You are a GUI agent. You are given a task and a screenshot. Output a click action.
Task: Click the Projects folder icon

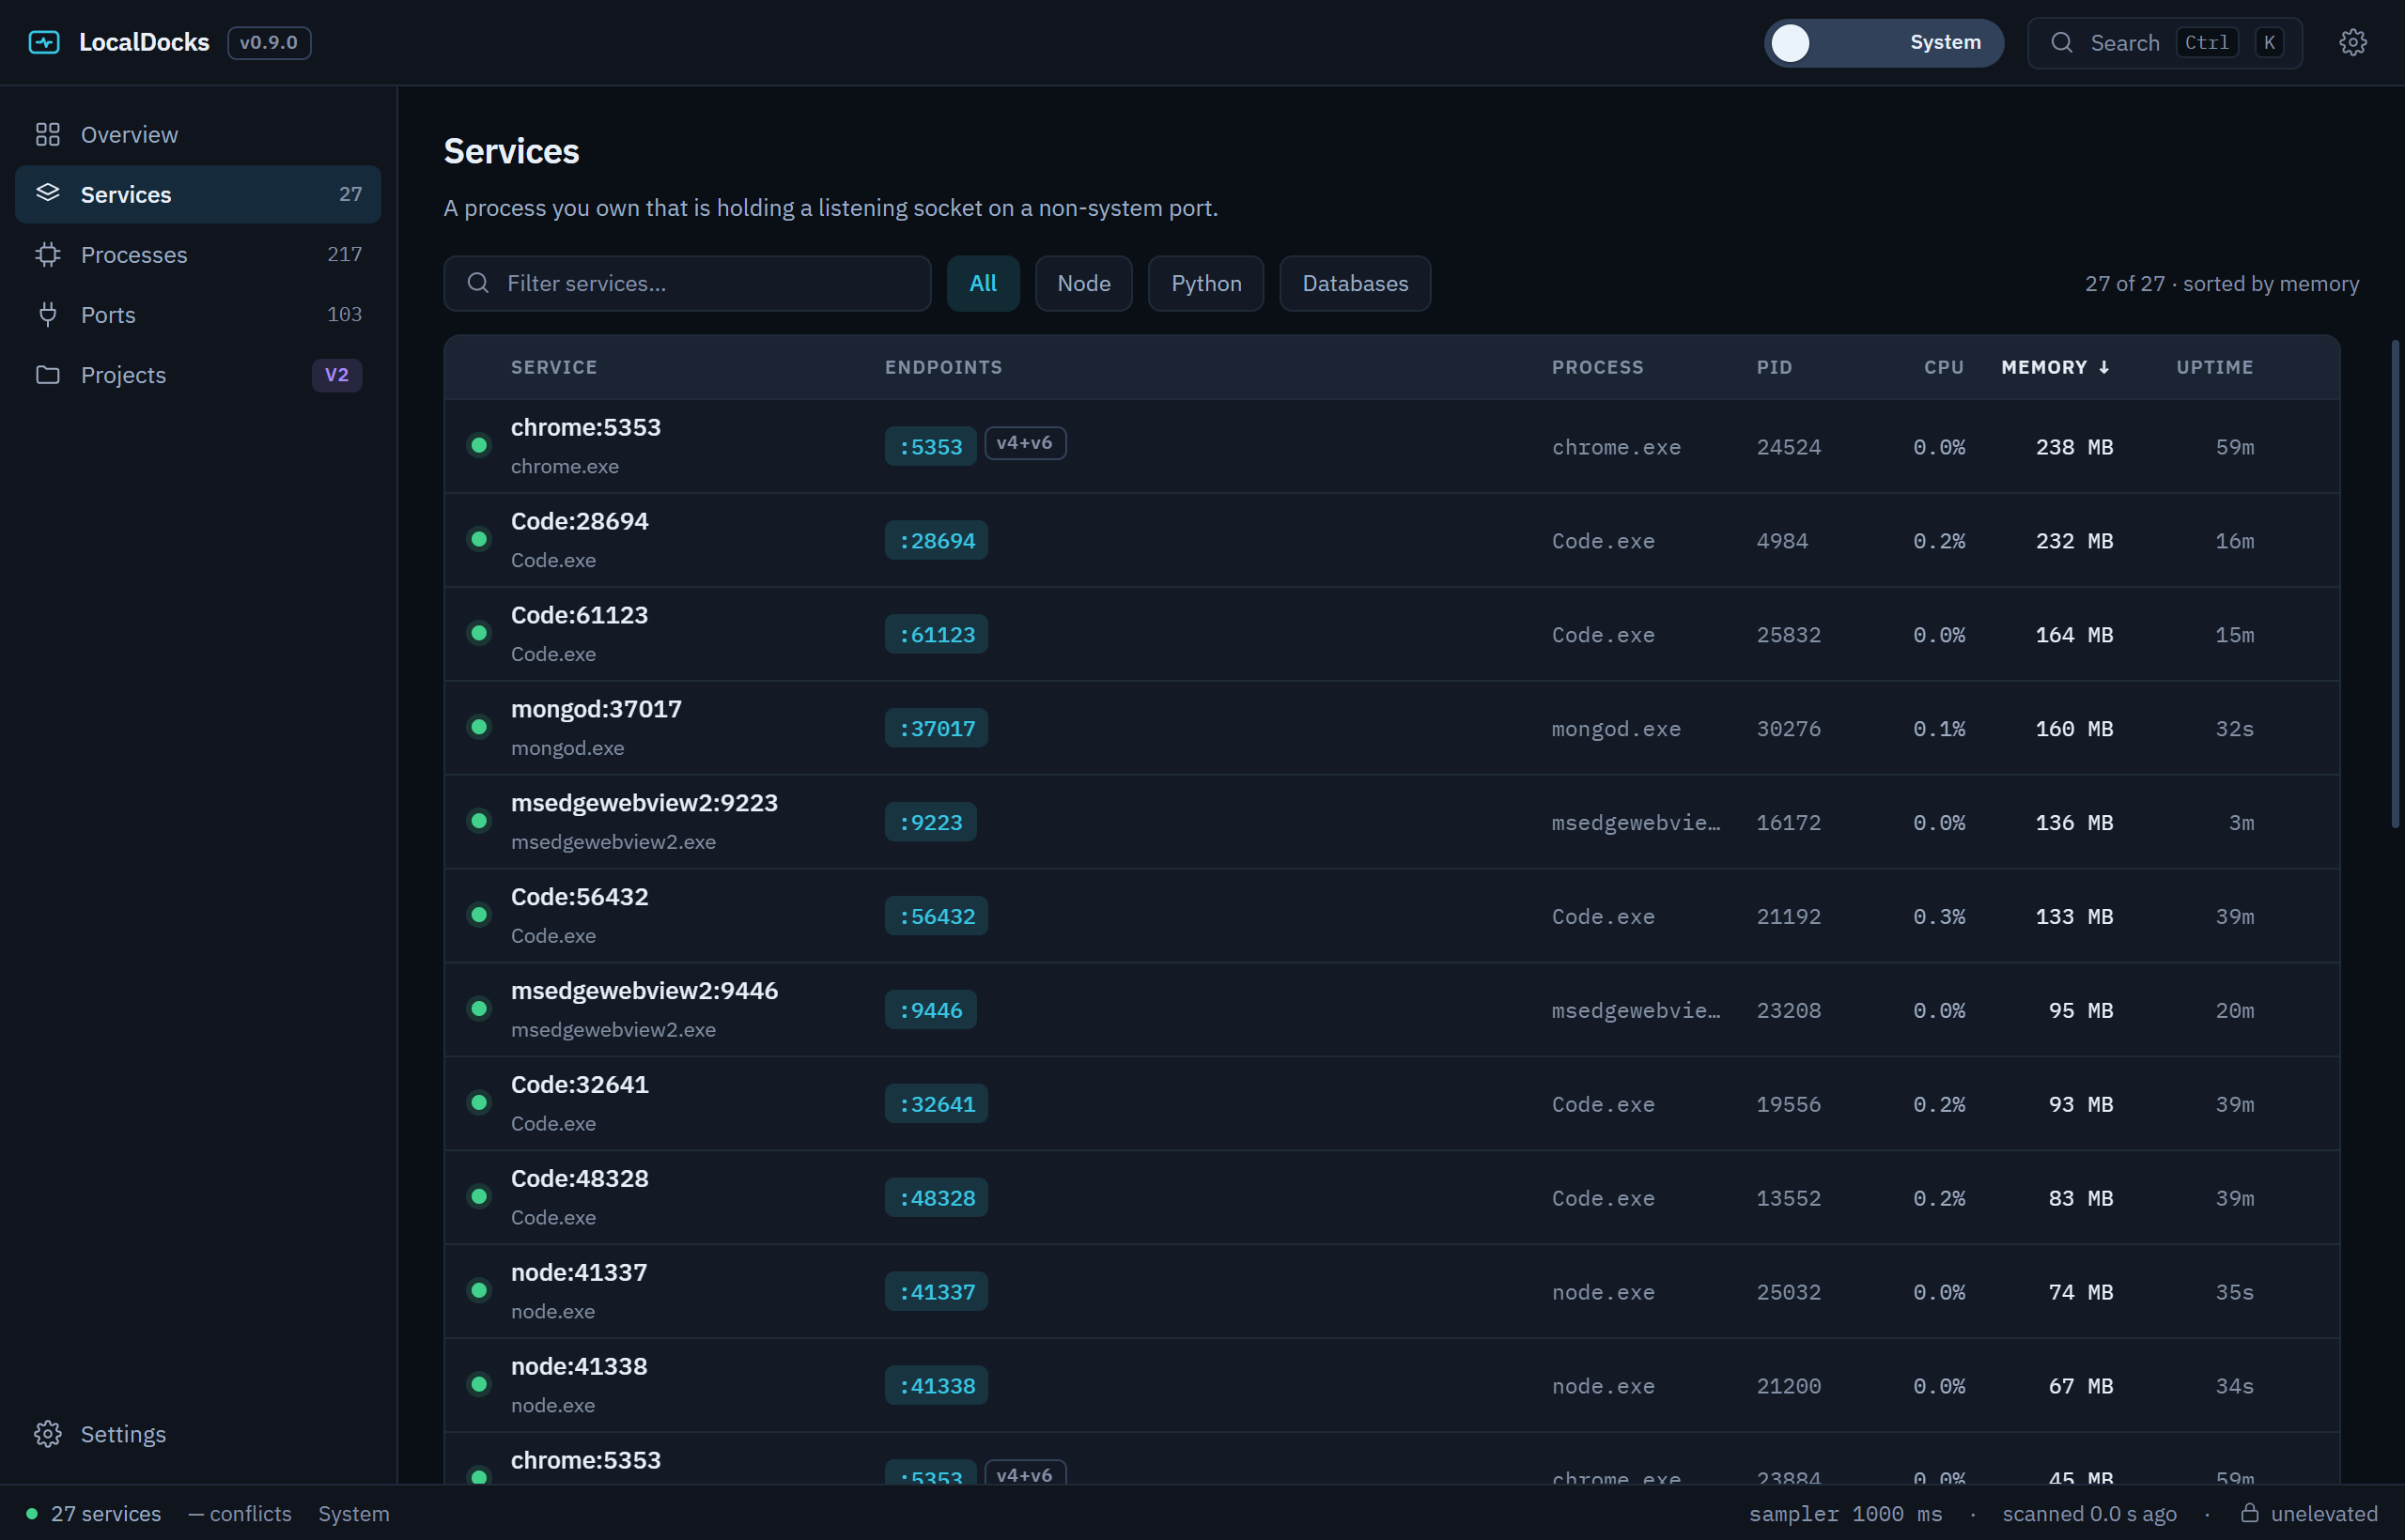click(x=48, y=374)
